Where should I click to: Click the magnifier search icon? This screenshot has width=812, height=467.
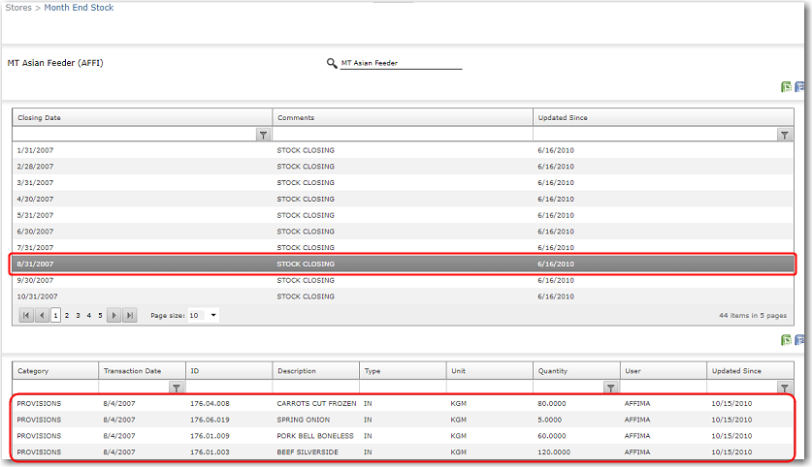coord(332,64)
